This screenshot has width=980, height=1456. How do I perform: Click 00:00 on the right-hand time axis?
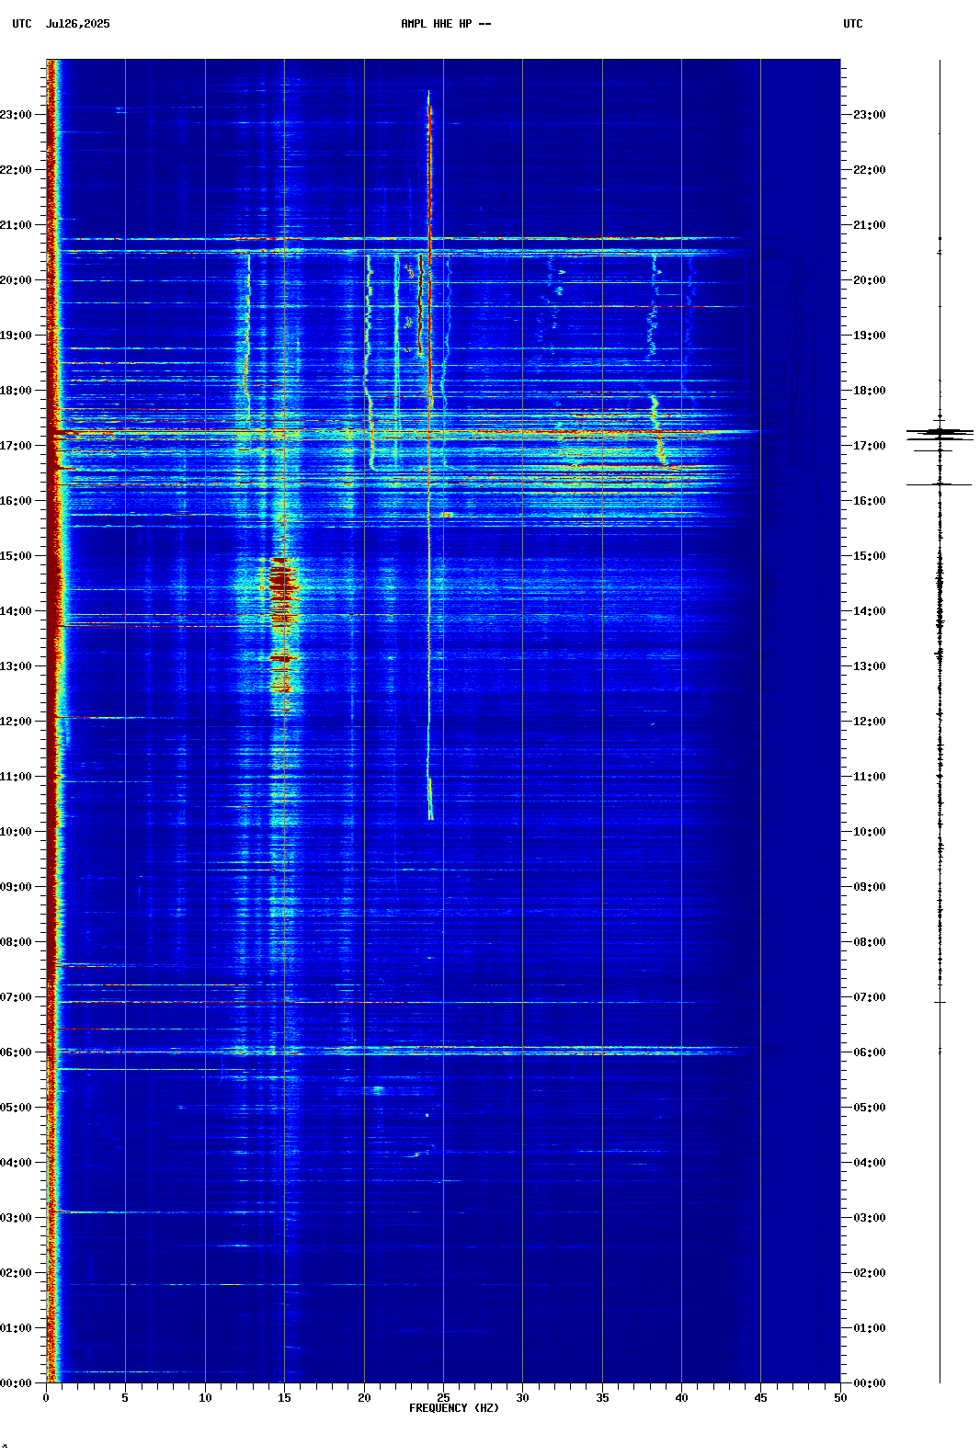click(870, 1383)
